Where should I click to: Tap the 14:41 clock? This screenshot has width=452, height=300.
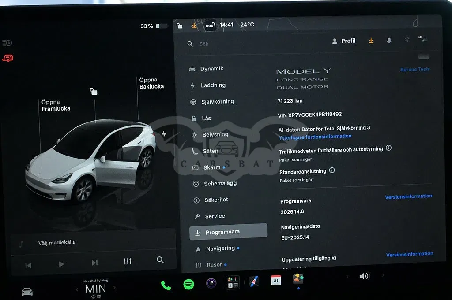[x=226, y=25]
